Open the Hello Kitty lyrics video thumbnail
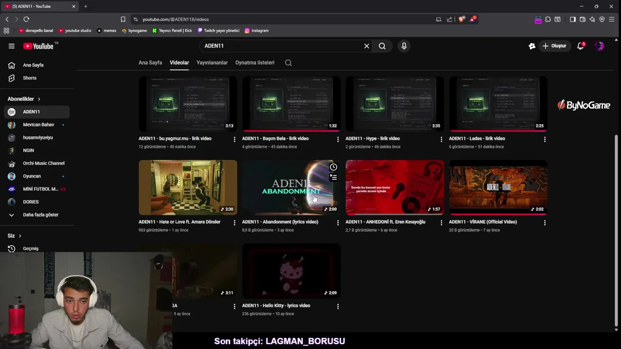Viewport: 621px width, 349px height. tap(291, 271)
